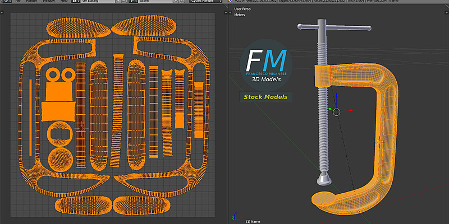Open the Window menu
The image size is (449, 224).
(49, 1)
